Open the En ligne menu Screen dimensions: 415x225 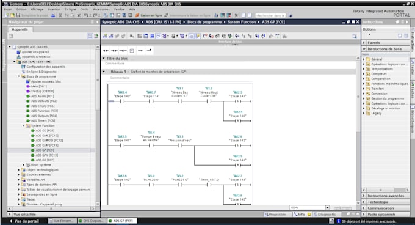coord(70,9)
